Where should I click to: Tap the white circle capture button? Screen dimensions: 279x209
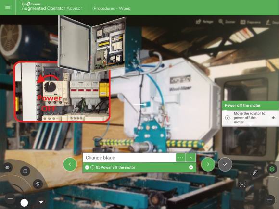[24, 203]
